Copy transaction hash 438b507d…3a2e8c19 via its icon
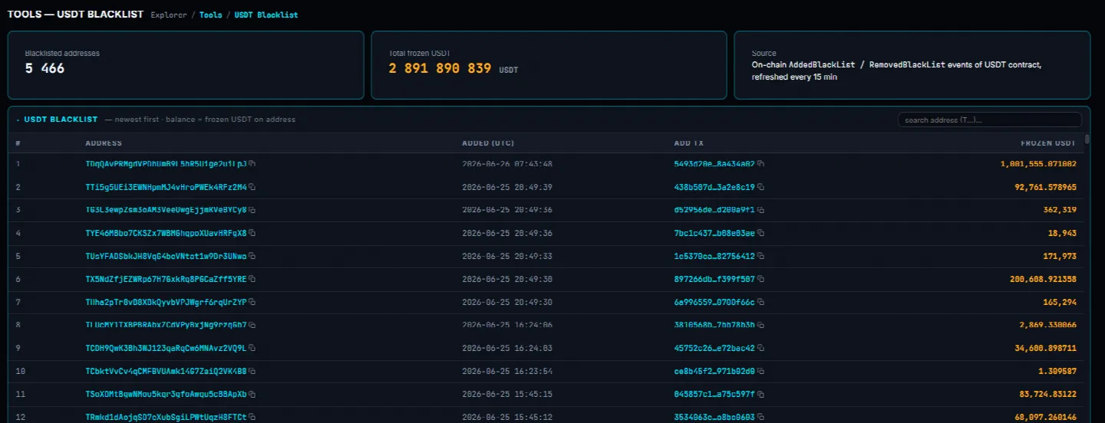Image resolution: width=1105 pixels, height=423 pixels. tap(761, 187)
